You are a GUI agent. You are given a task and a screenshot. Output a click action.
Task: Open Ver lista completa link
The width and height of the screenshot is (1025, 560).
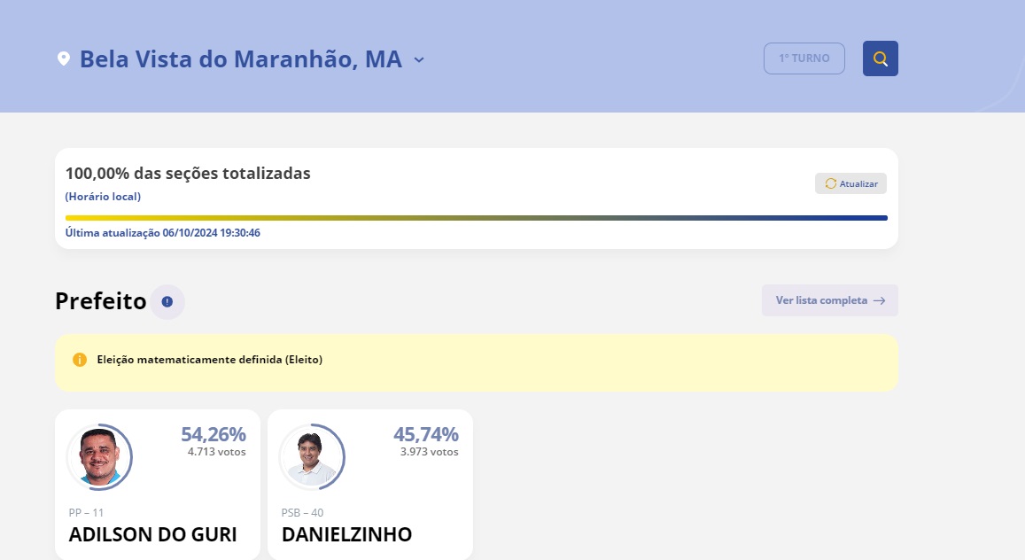(829, 300)
